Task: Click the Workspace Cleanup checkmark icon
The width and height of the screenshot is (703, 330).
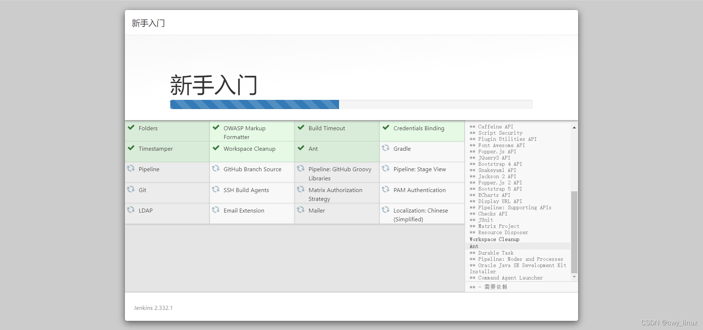Action: point(216,148)
